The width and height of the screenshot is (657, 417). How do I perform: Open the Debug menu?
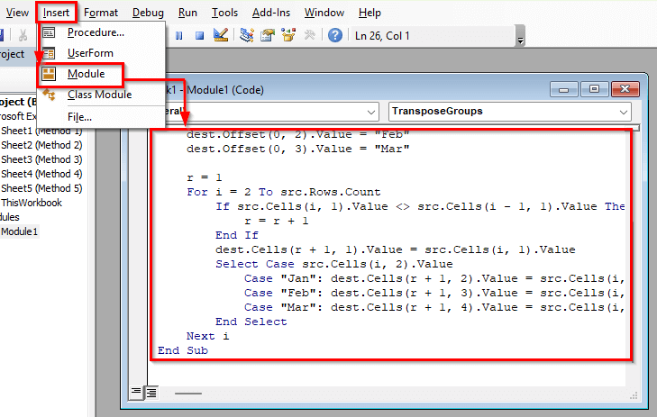148,13
